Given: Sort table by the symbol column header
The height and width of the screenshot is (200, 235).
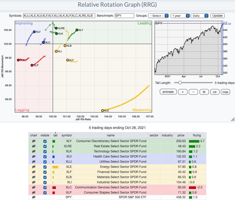Looking at the screenshot, I should click(66, 135).
